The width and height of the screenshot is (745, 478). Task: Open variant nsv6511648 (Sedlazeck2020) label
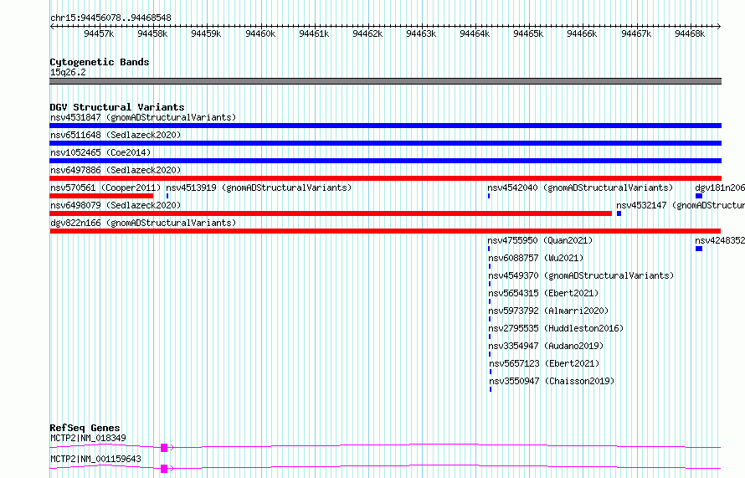(116, 135)
